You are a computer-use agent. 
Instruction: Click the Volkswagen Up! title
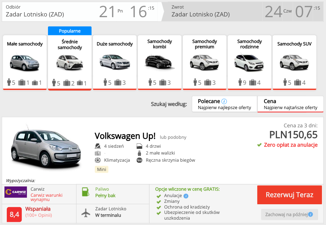point(125,136)
